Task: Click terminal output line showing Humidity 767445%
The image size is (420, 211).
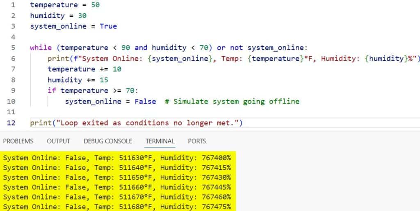Action: pyautogui.click(x=117, y=187)
